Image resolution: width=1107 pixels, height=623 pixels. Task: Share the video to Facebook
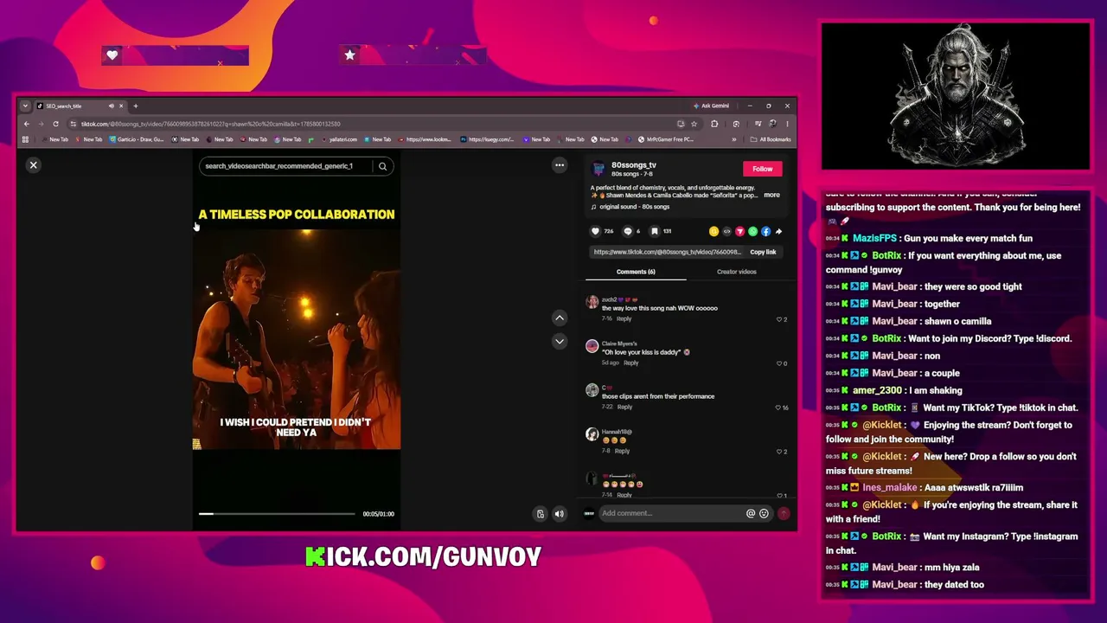[765, 231]
